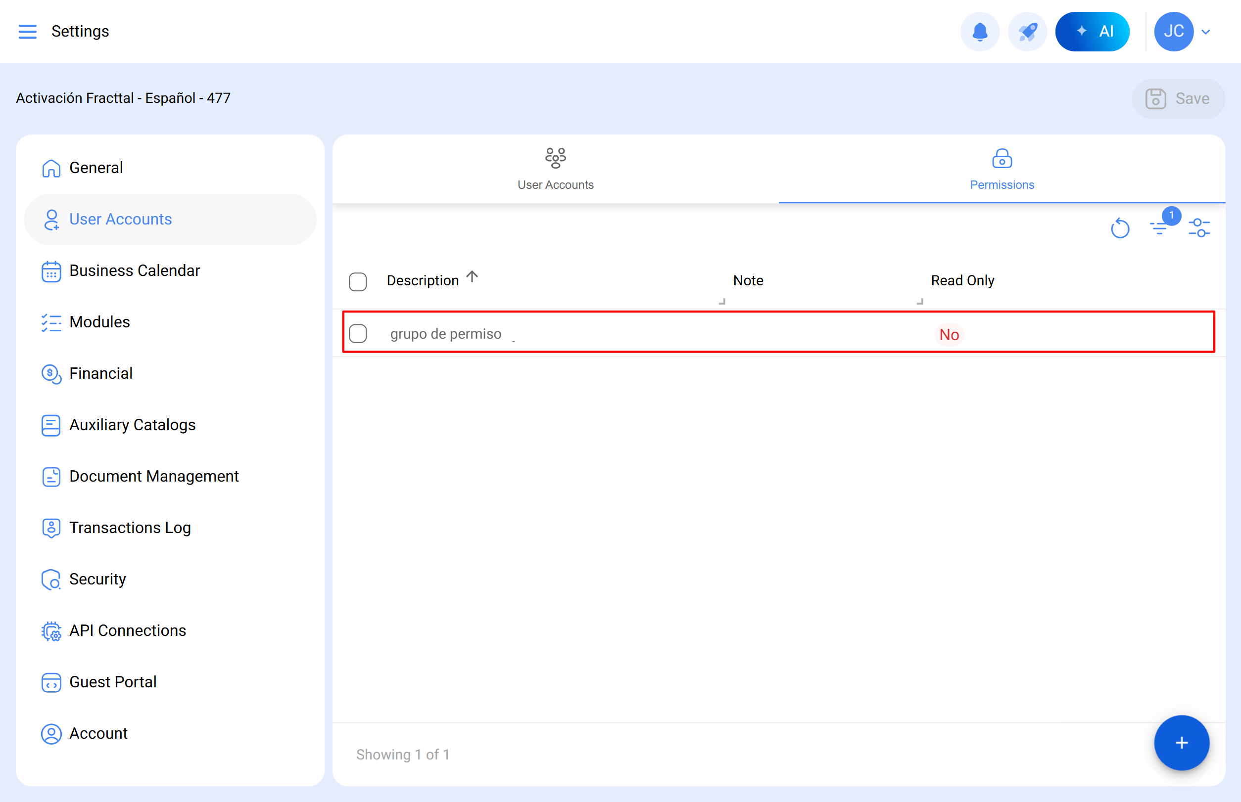
Task: Check the grupo de permiso row checkbox
Action: pos(358,334)
